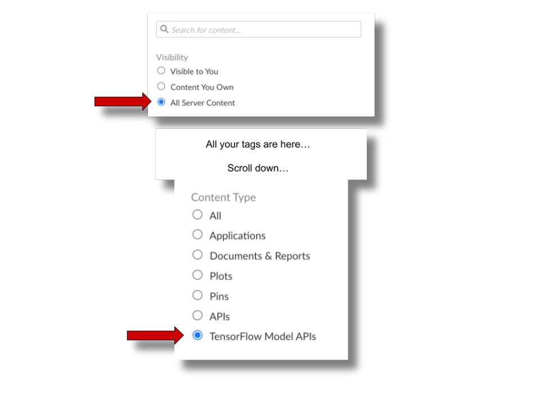Select the APIs radio option
This screenshot has height=405, width=540.
pyautogui.click(x=197, y=316)
